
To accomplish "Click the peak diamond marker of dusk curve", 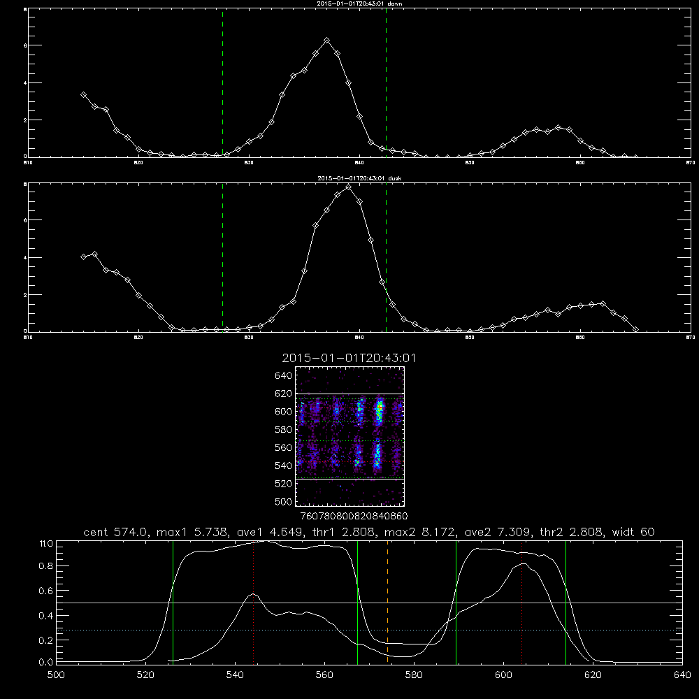I will pyautogui.click(x=349, y=187).
